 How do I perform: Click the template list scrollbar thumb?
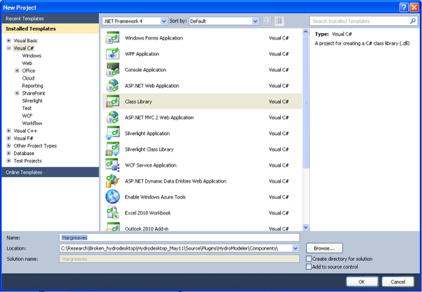[306, 102]
